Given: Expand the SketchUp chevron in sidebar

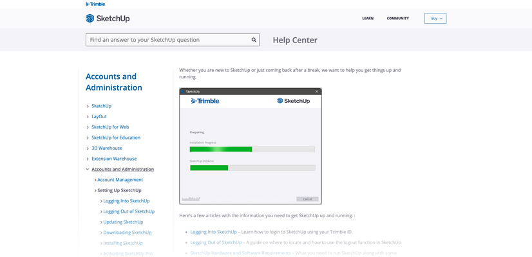Looking at the screenshot, I should (x=88, y=106).
